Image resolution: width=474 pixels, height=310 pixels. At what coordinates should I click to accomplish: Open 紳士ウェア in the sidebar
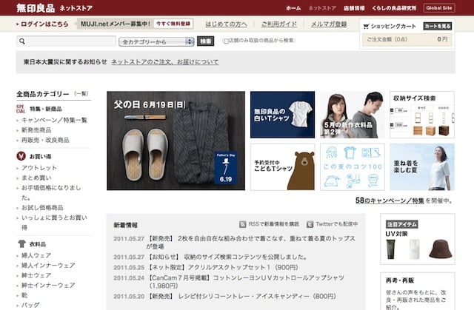[x=36, y=275]
